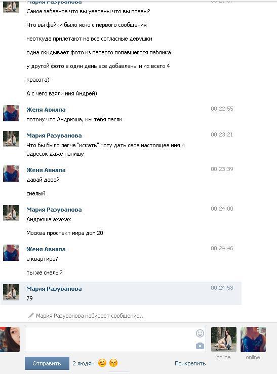Open Мария Разуванова profile from 00:23:21 message
This screenshot has height=374, width=277.
[x=54, y=135]
